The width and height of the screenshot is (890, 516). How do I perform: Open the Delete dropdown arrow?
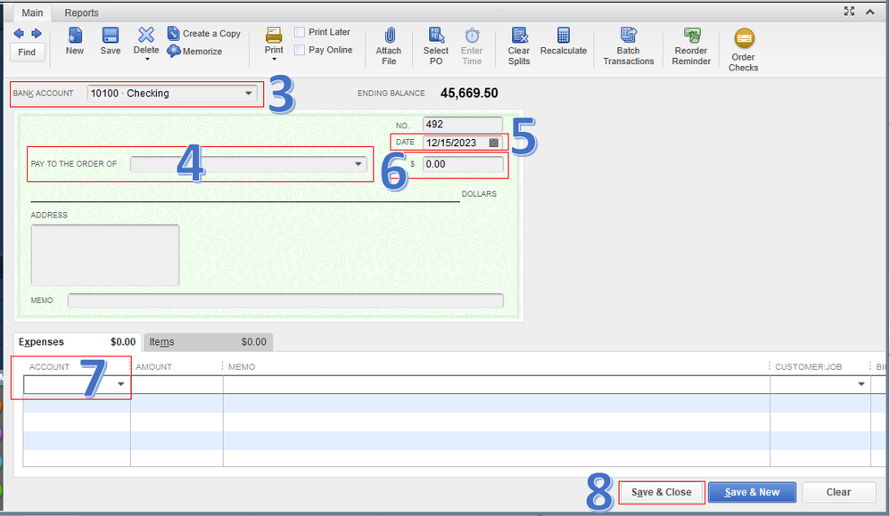[x=147, y=59]
